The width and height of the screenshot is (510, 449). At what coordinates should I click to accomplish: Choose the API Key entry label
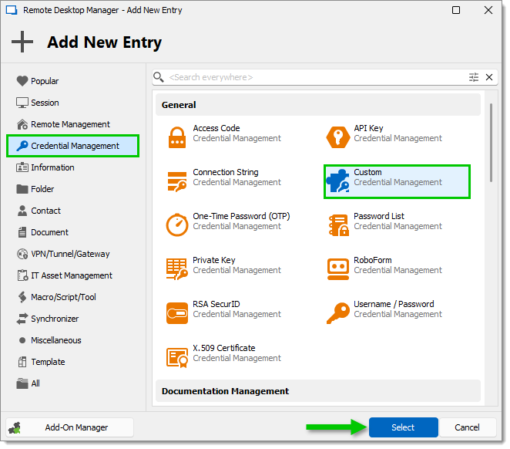(368, 128)
